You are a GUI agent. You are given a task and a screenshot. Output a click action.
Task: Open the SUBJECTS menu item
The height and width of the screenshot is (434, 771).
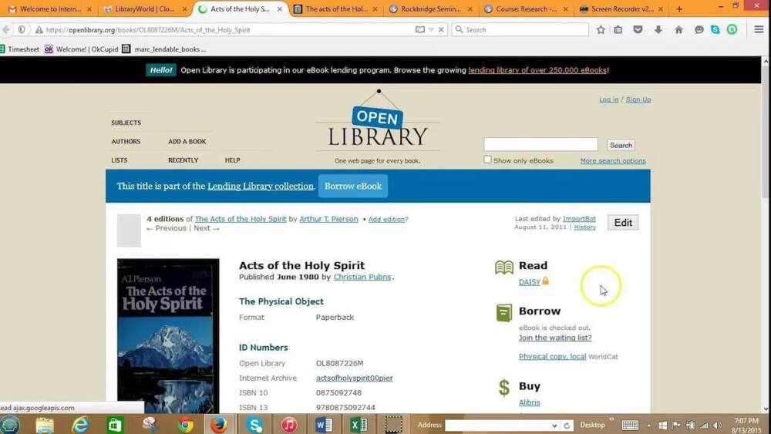click(x=126, y=123)
